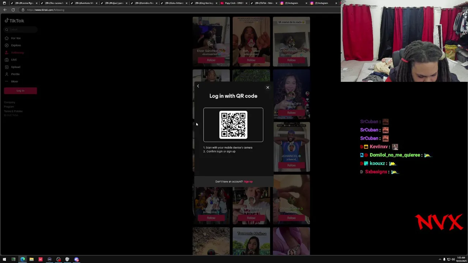Open the Company footer link
This screenshot has width=468, height=263.
(10, 102)
